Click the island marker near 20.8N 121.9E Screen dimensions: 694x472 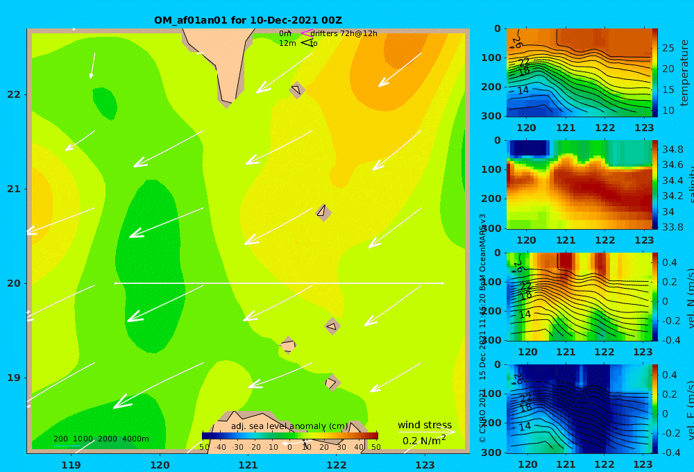point(323,212)
